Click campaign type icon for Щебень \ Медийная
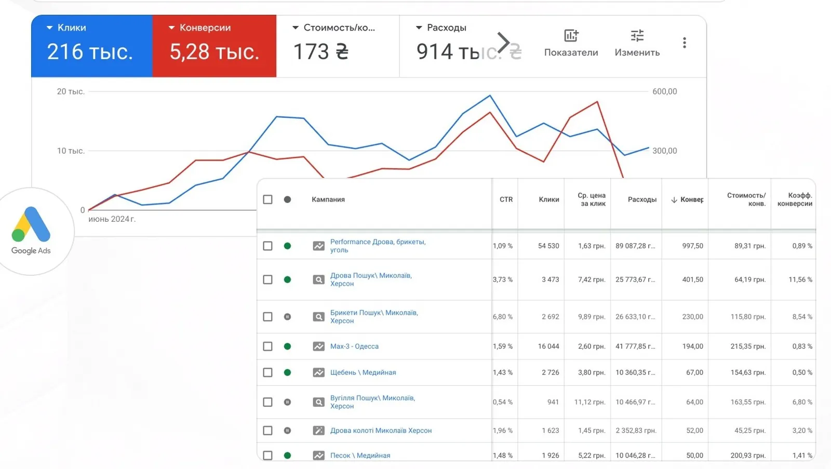Screen dimensions: 831x469 click(x=318, y=372)
